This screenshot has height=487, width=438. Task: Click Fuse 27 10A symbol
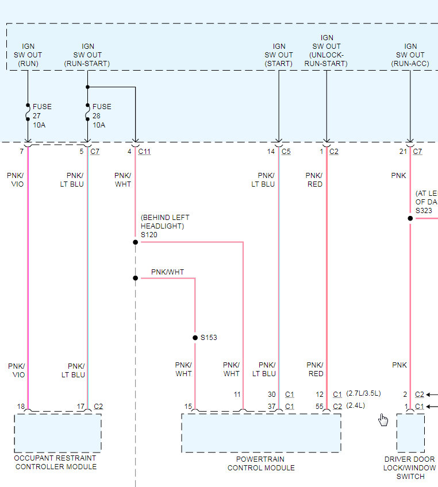pos(28,112)
